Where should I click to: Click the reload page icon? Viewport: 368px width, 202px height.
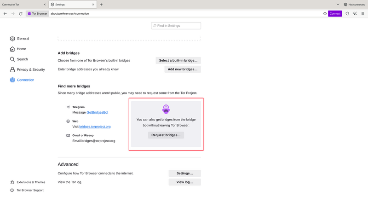point(21,14)
